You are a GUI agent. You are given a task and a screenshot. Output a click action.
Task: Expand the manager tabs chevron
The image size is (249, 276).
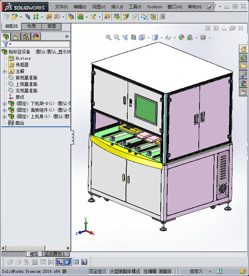point(67,36)
